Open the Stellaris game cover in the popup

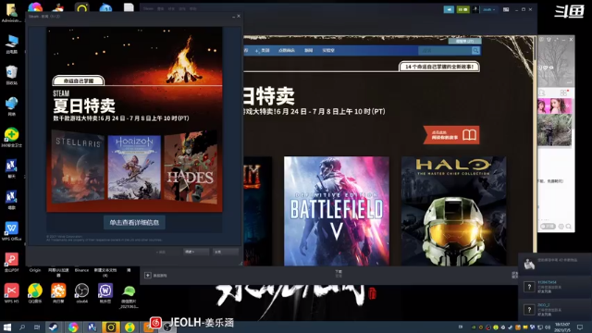click(78, 166)
